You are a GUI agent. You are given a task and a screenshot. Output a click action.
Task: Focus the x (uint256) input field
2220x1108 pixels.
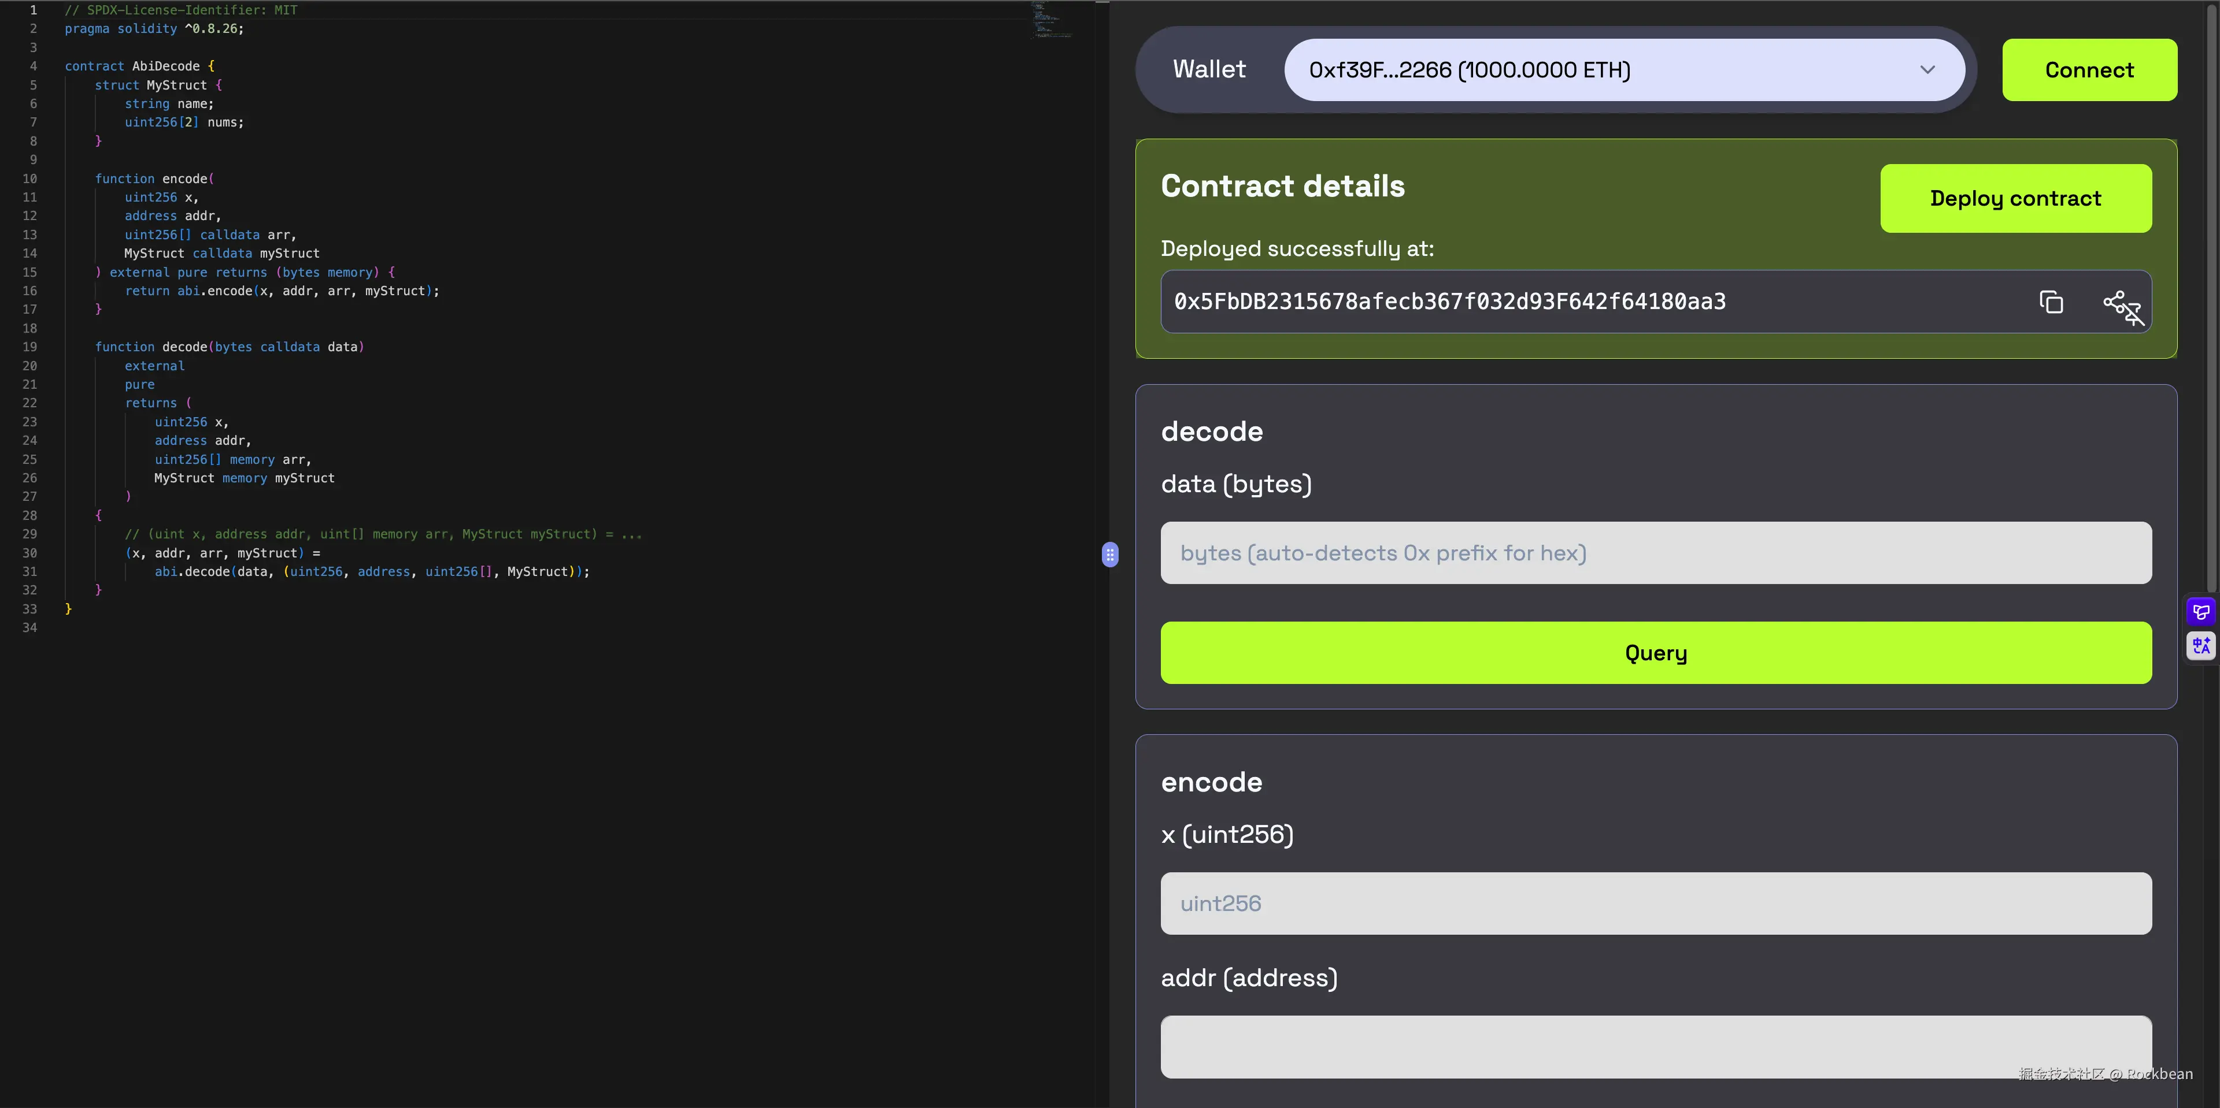pyautogui.click(x=1656, y=903)
